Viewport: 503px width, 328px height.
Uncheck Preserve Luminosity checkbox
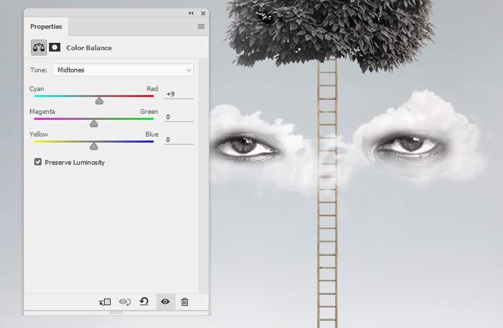click(x=38, y=162)
